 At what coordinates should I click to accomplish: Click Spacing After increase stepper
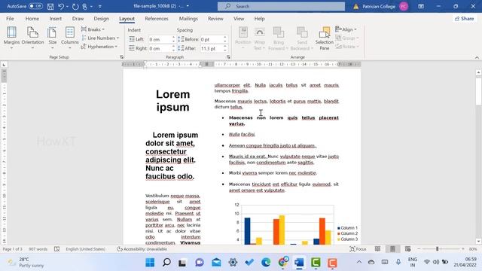click(x=225, y=47)
